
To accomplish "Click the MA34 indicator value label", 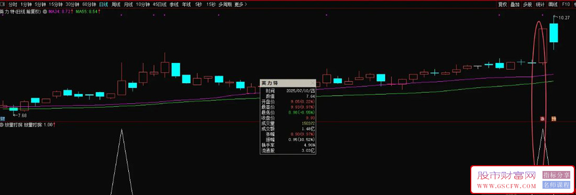I will click(x=61, y=12).
